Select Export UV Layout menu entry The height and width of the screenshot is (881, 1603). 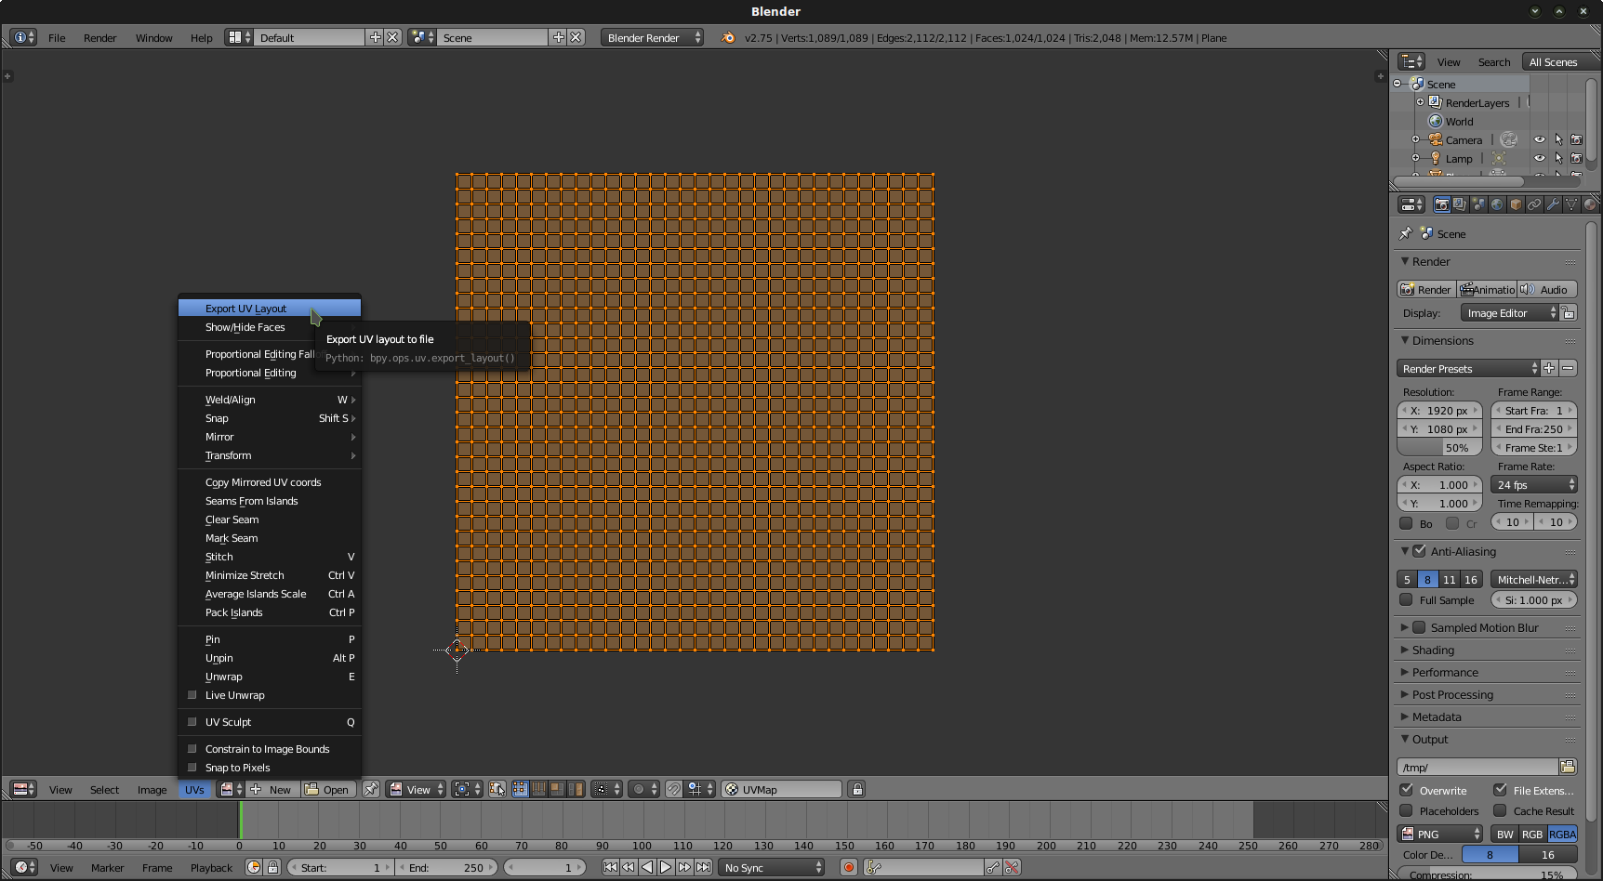click(246, 309)
